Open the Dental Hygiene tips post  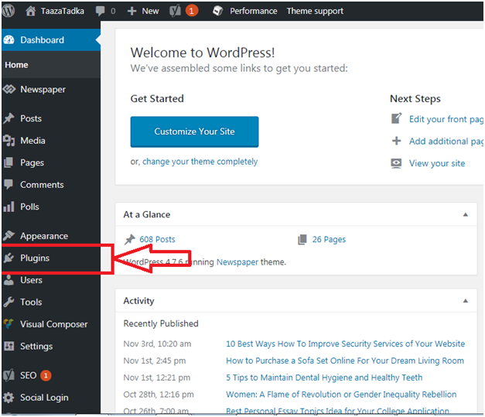point(324,378)
